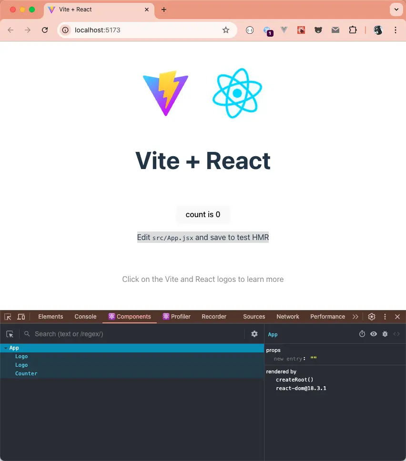
Task: Open the Profiler tab
Action: pos(176,317)
